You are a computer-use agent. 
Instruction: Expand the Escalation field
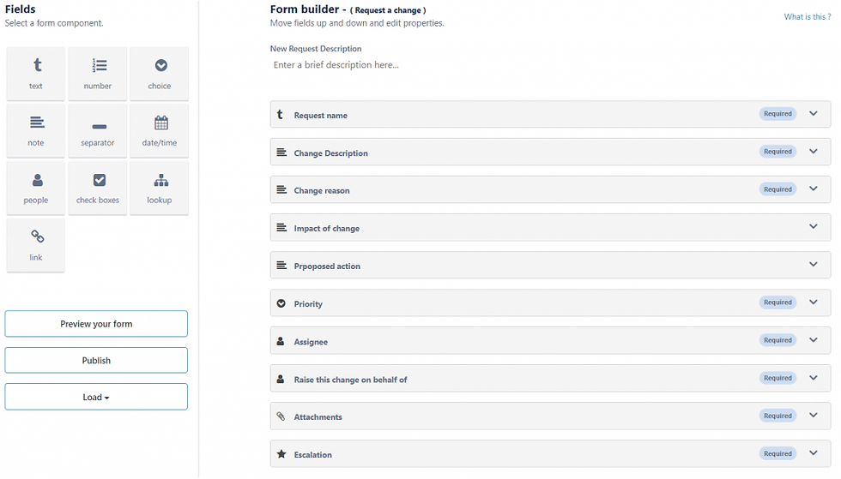click(x=814, y=453)
